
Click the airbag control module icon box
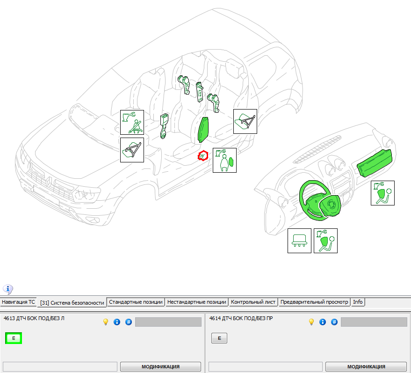299,241
